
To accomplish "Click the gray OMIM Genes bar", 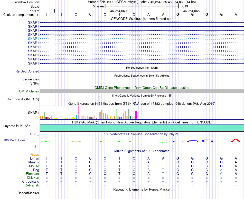I will coord(142,91).
